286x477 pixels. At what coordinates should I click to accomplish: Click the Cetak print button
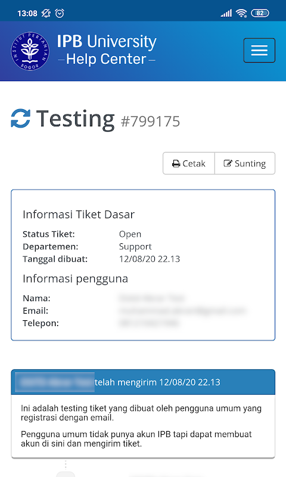[x=189, y=163]
